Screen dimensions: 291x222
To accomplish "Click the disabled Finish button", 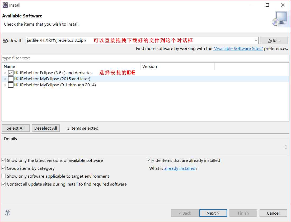I will (x=243, y=213).
